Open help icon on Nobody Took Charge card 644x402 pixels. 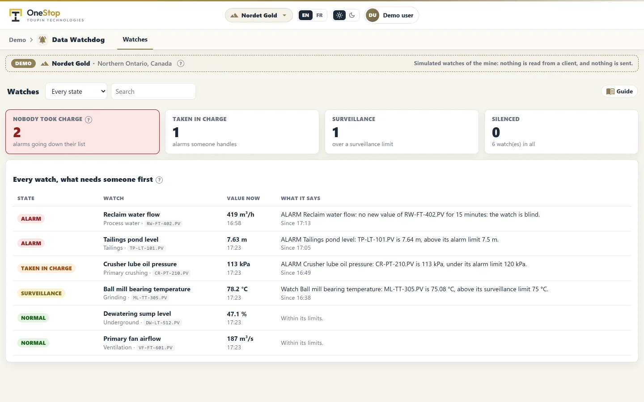[89, 119]
